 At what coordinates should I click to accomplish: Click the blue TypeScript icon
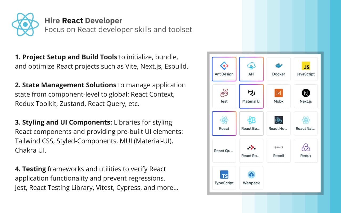224,174
